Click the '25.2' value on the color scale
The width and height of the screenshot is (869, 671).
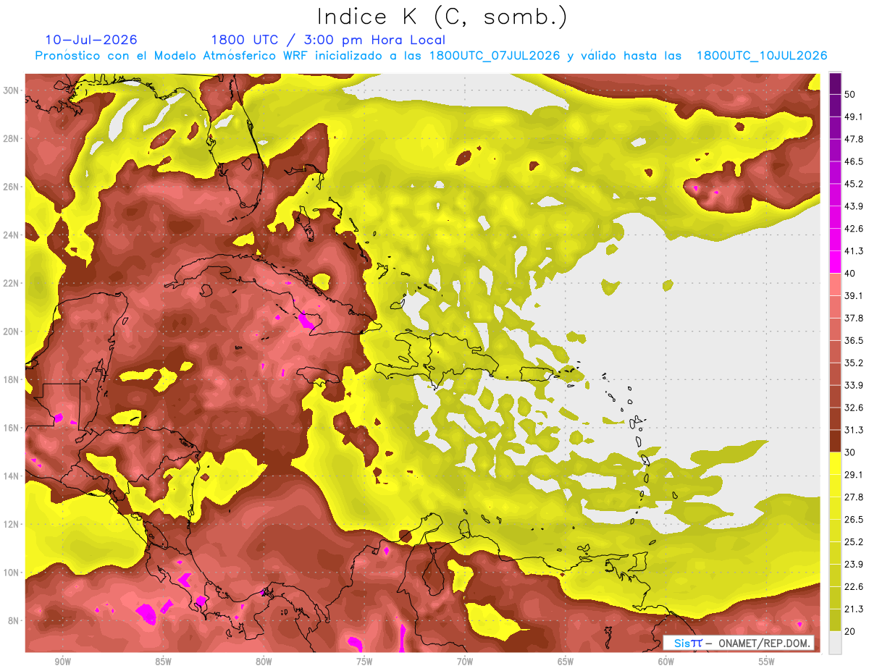[854, 541]
